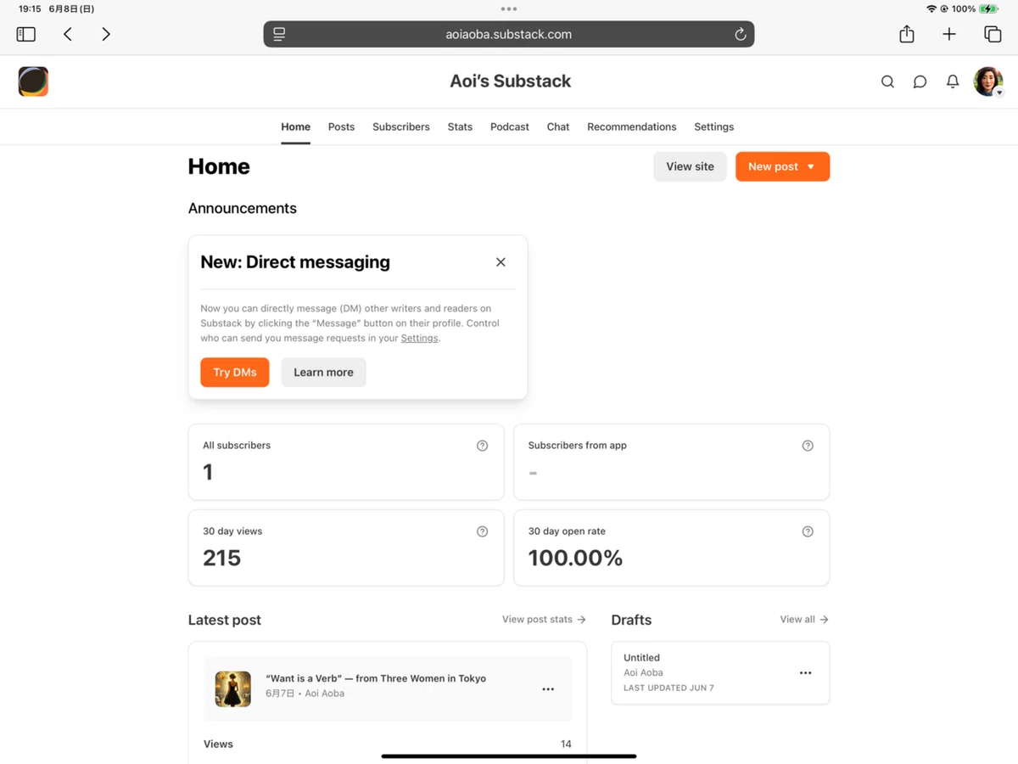Screen dimensions: 1018x764
Task: Follow the Settings link in announcement
Action: [x=420, y=338]
